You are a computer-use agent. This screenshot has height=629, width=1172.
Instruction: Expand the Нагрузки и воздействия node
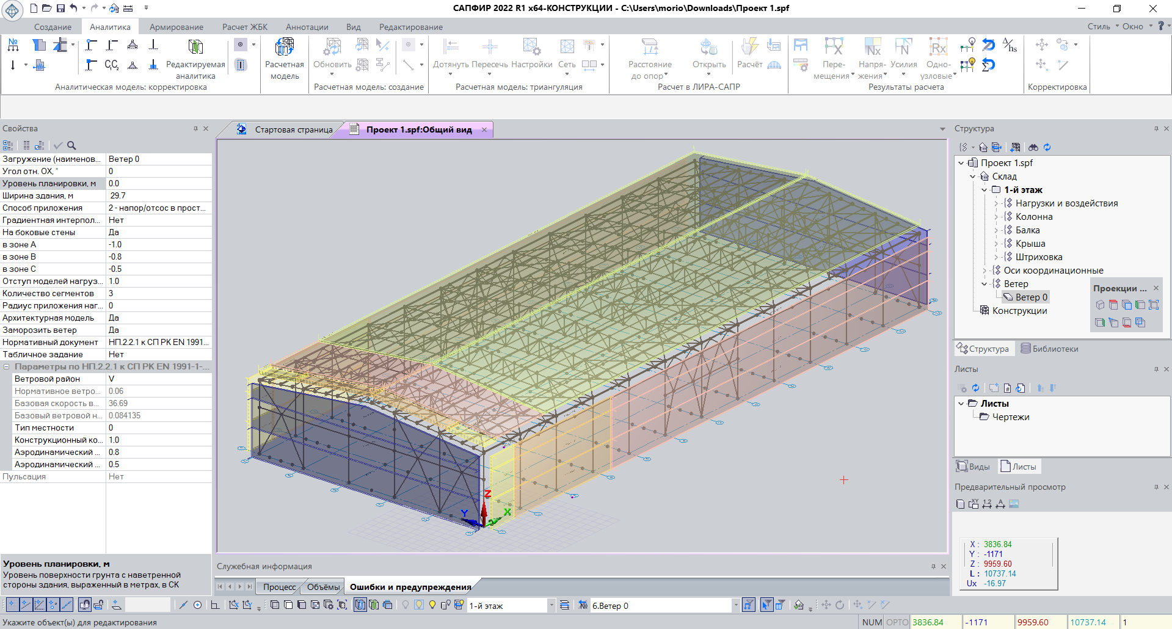pyautogui.click(x=995, y=203)
